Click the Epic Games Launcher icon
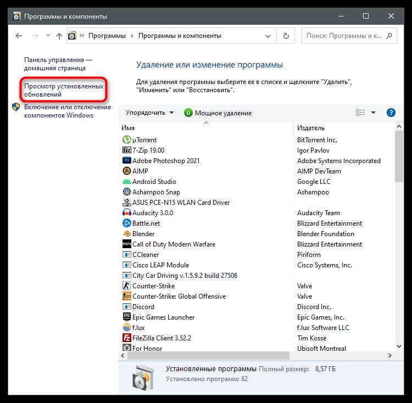Image resolution: width=412 pixels, height=403 pixels. click(127, 317)
